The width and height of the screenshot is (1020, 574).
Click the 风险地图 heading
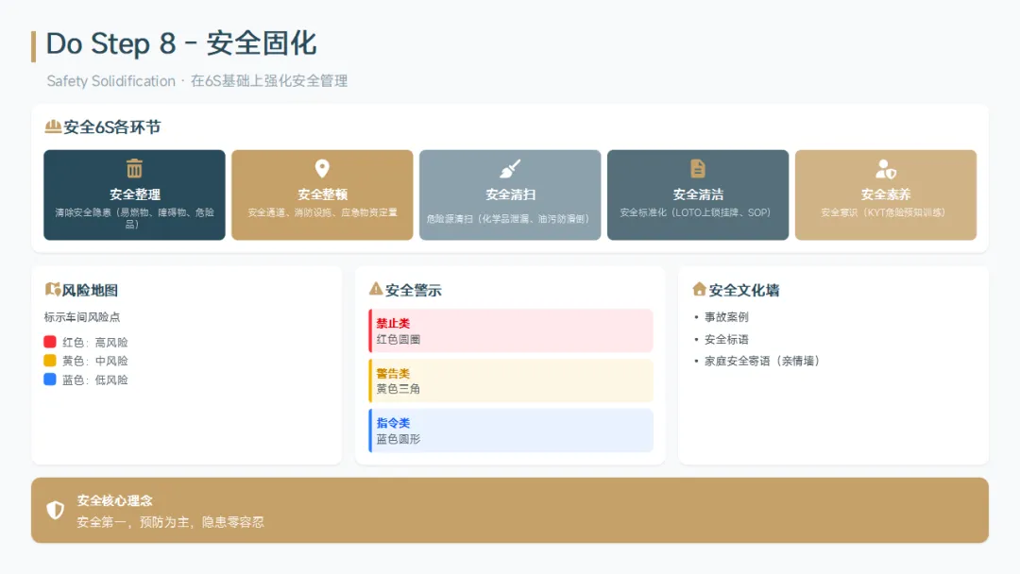90,290
